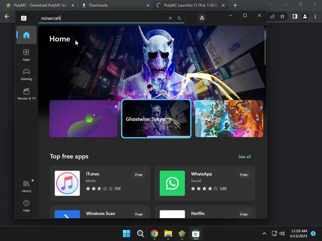The image size is (322, 241).
Task: Open File Explorer from taskbar
Action: [168, 233]
